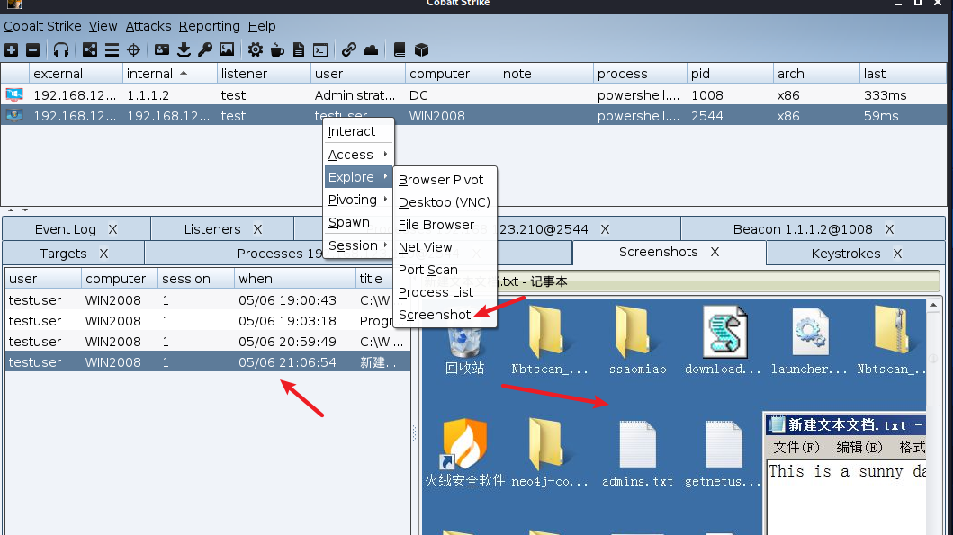Select Net View in Explore submenu
The width and height of the screenshot is (953, 535).
pyautogui.click(x=445, y=247)
